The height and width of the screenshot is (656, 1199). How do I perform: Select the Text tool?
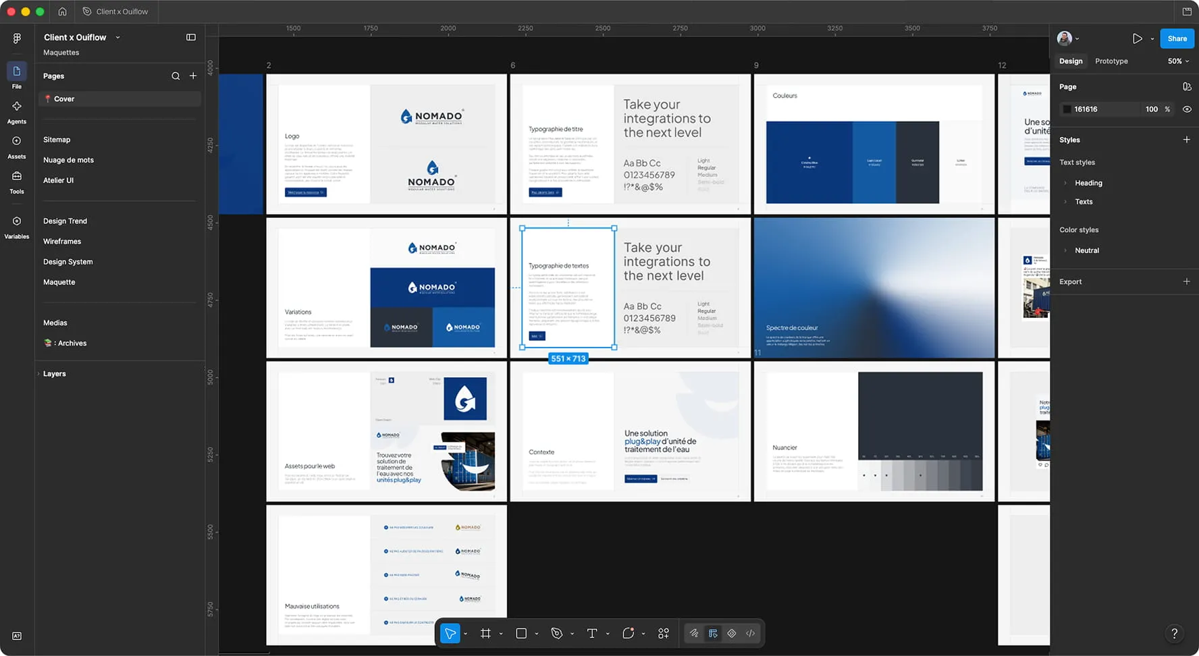click(x=592, y=633)
